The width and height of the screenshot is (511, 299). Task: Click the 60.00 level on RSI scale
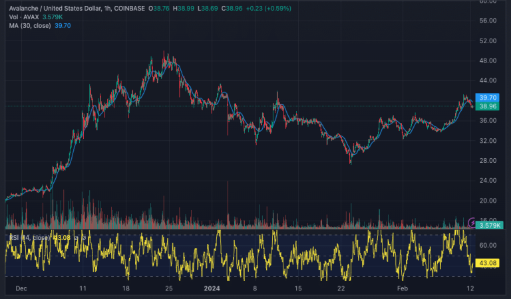[x=489, y=245]
